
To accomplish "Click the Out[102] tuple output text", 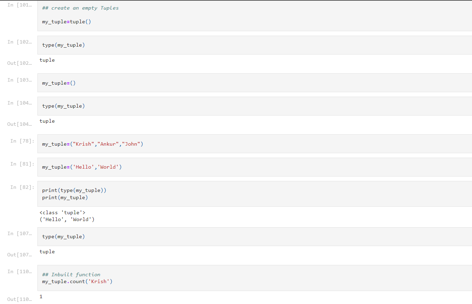I will [x=47, y=60].
